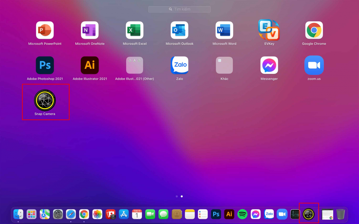Launch Microsoft OneNote
The width and height of the screenshot is (359, 224).
click(90, 30)
